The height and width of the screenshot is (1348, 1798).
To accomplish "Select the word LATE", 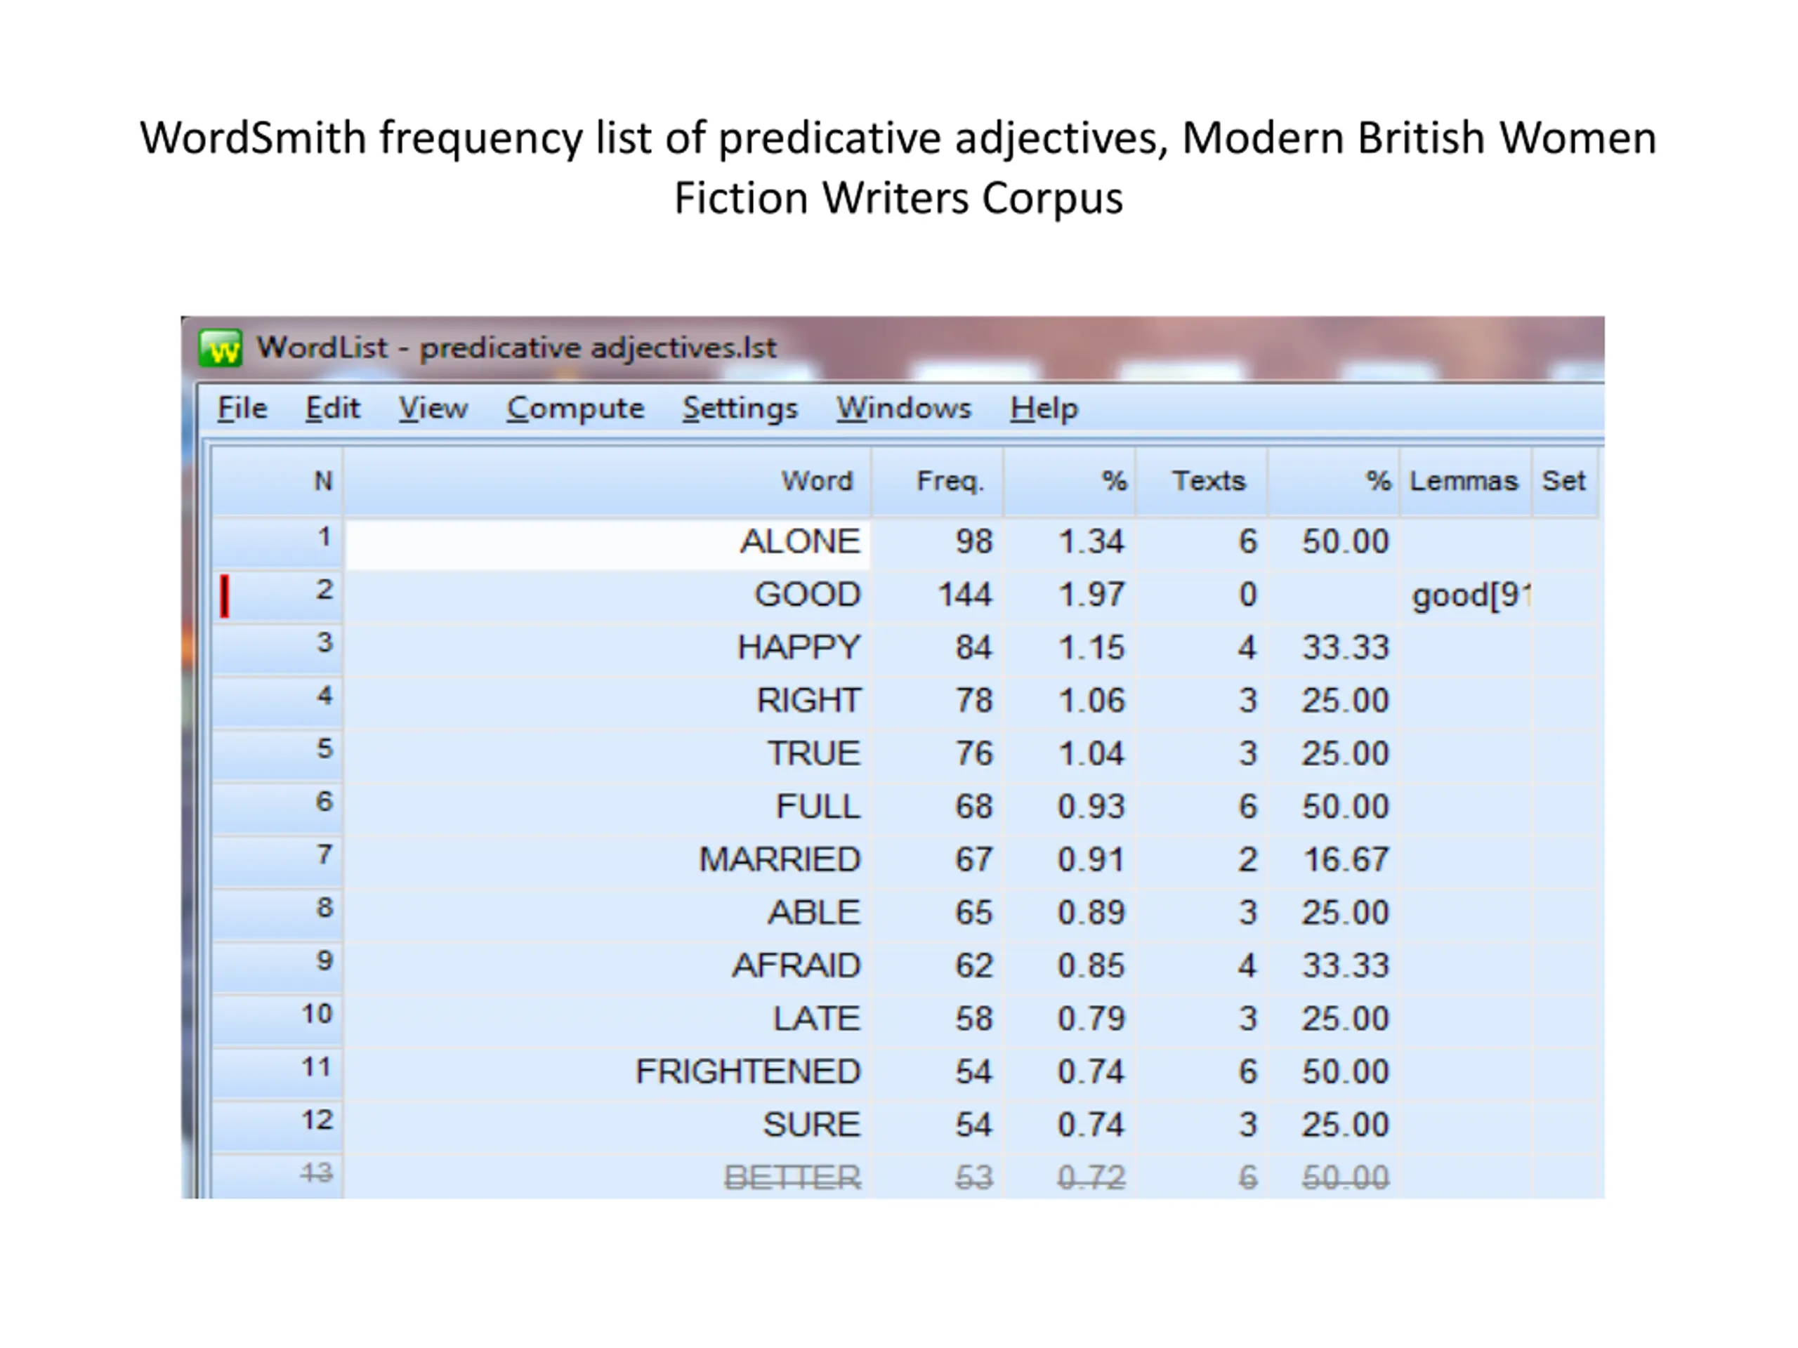I will tap(816, 1018).
